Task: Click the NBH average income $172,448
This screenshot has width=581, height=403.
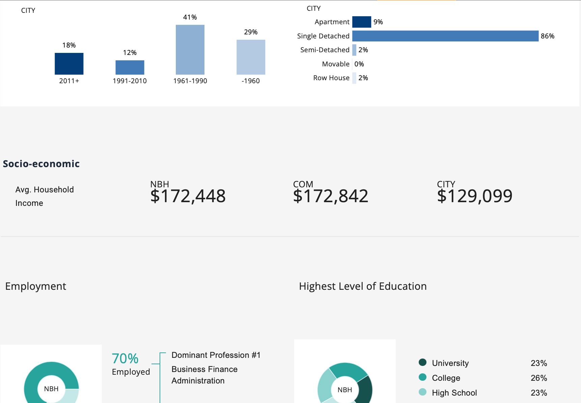Action: 188,196
